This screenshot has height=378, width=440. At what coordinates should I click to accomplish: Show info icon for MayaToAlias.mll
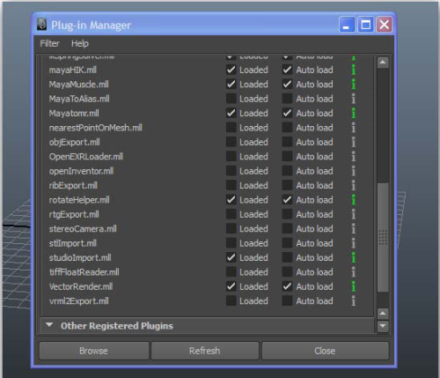(x=354, y=99)
